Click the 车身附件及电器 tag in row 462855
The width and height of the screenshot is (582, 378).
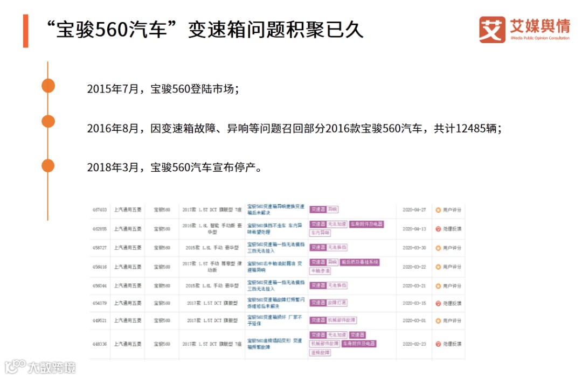click(366, 224)
